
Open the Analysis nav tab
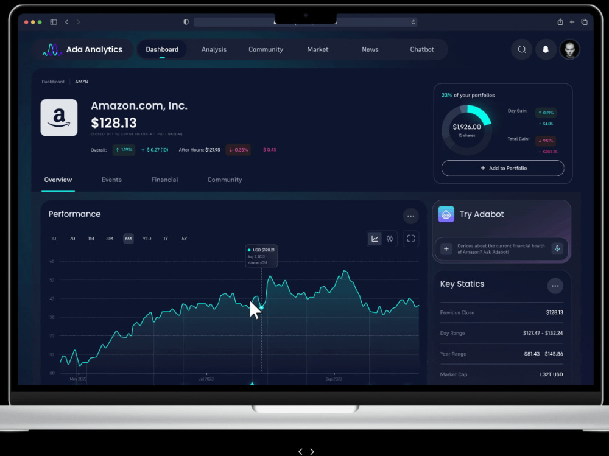214,50
